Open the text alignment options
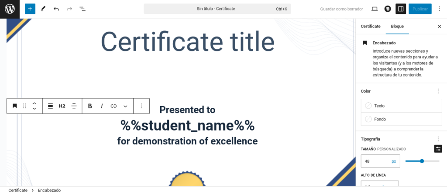The image size is (447, 194). click(x=74, y=106)
